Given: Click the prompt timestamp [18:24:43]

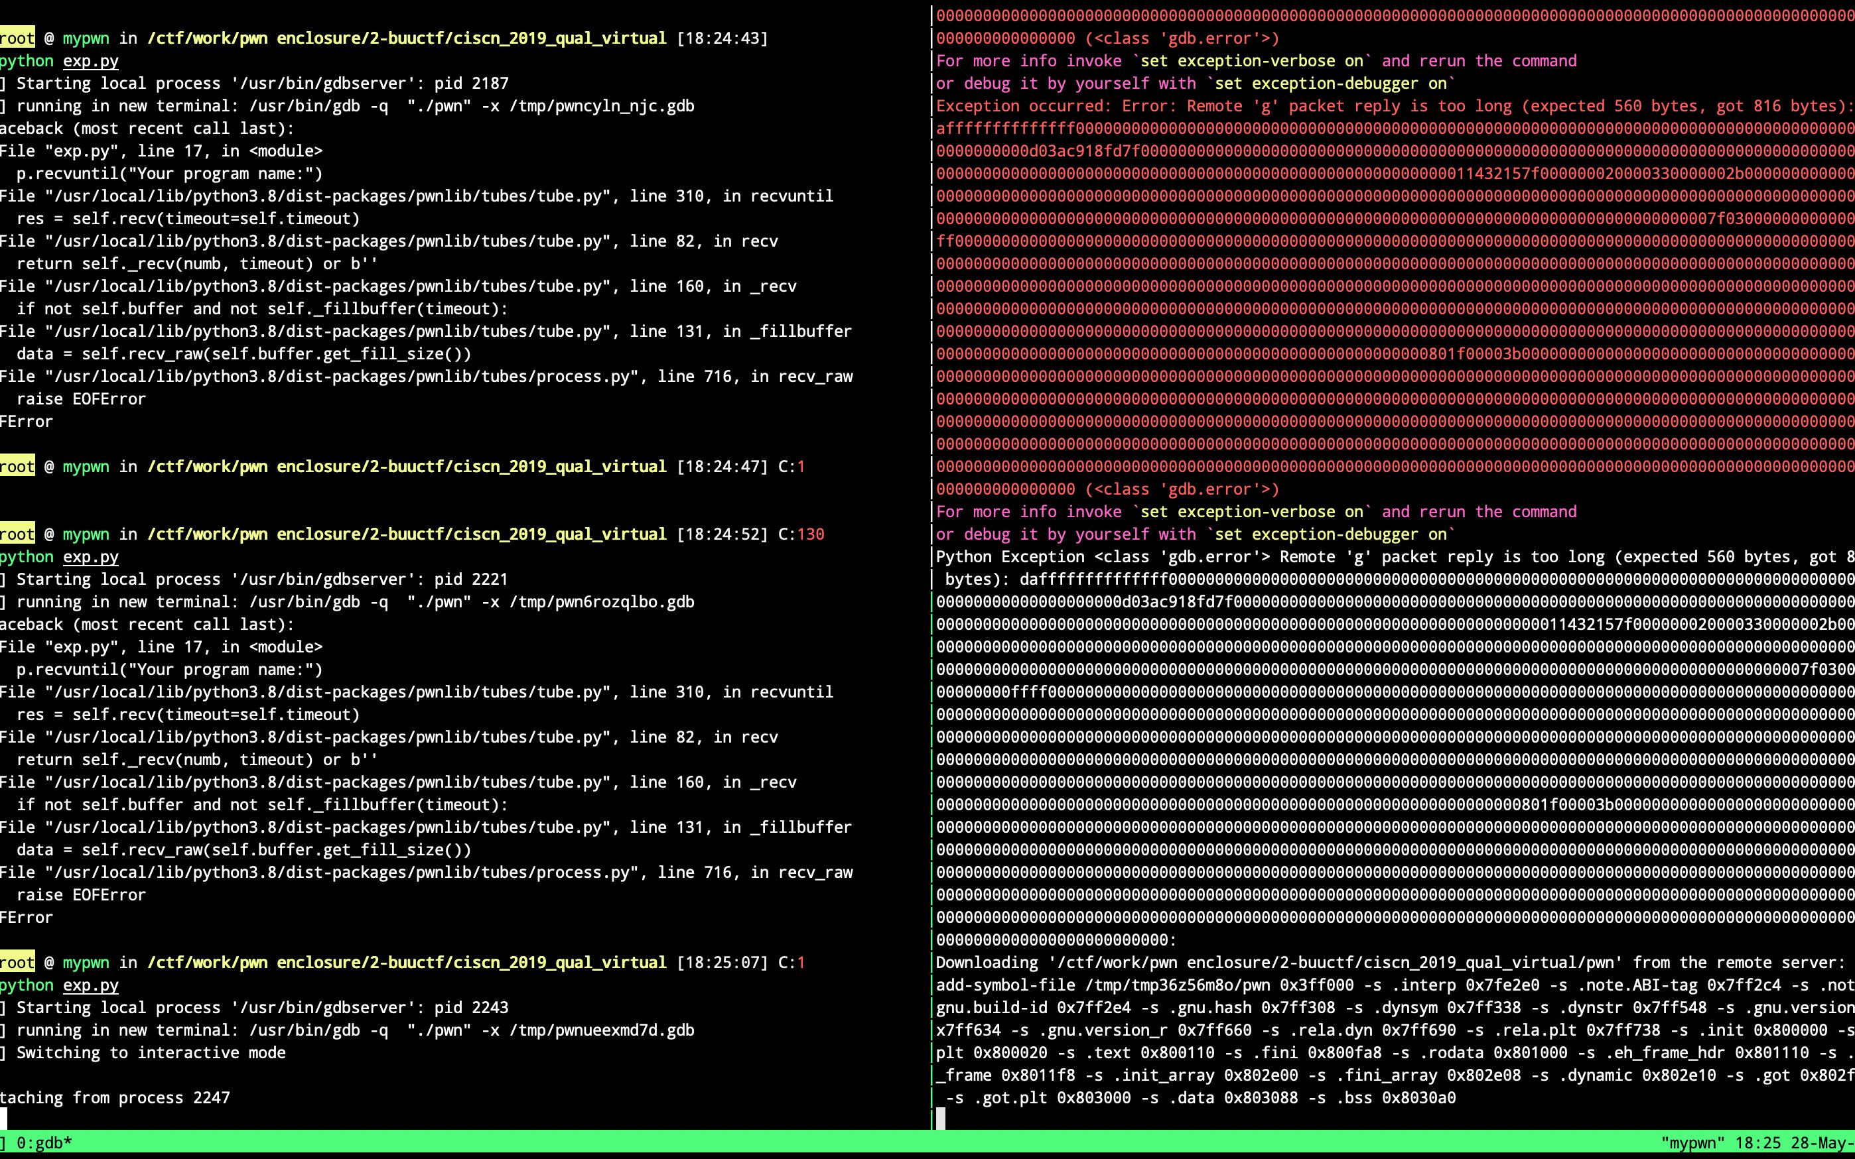Looking at the screenshot, I should coord(722,38).
